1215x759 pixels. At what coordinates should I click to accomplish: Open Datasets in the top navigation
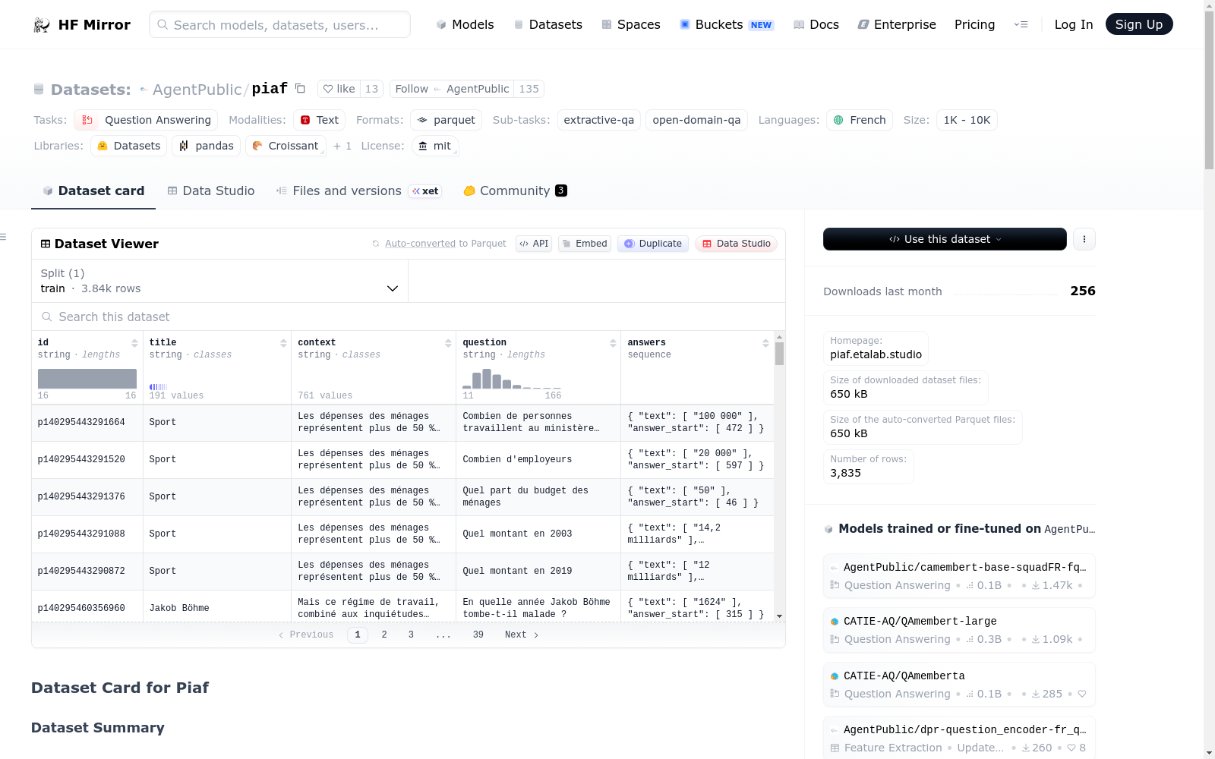click(x=548, y=24)
